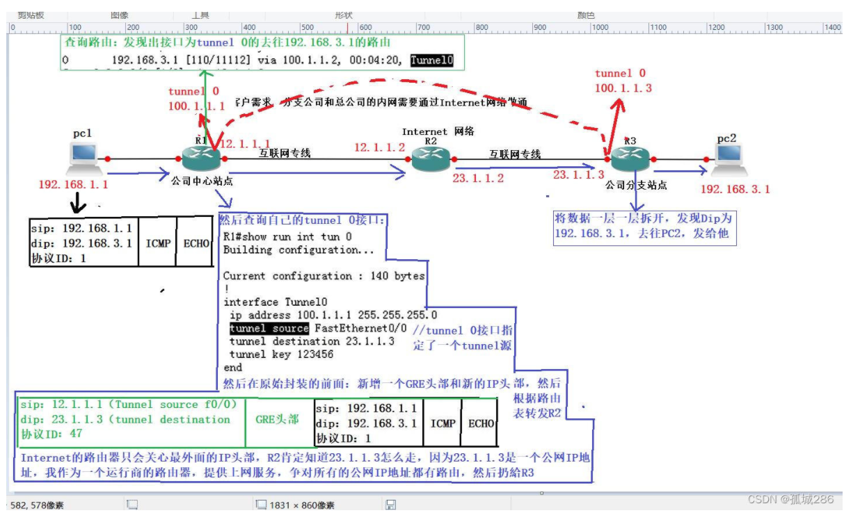Click the highlighted tunnel source text
Image resolution: width=844 pixels, height=513 pixels.
click(x=269, y=327)
